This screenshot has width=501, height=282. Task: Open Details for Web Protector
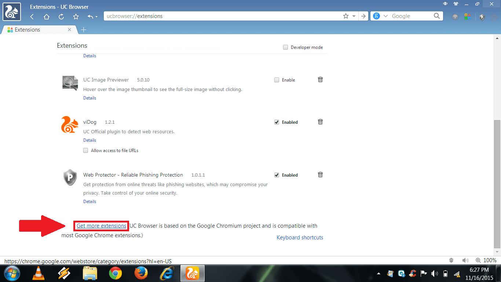89,202
